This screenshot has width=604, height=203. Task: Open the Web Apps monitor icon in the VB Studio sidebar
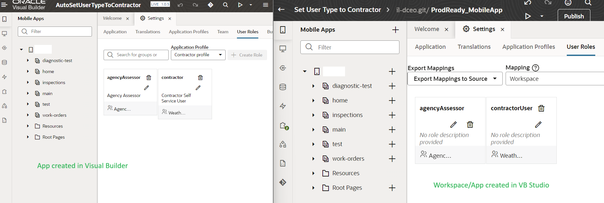(283, 49)
